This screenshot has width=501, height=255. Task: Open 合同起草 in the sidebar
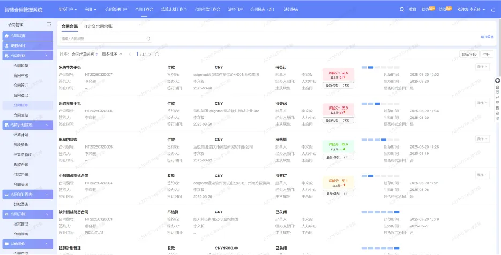pos(21,66)
